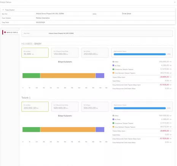Click the green segment in the BAKIM chart
Viewport: 177px width, 166px height.
[31, 75]
